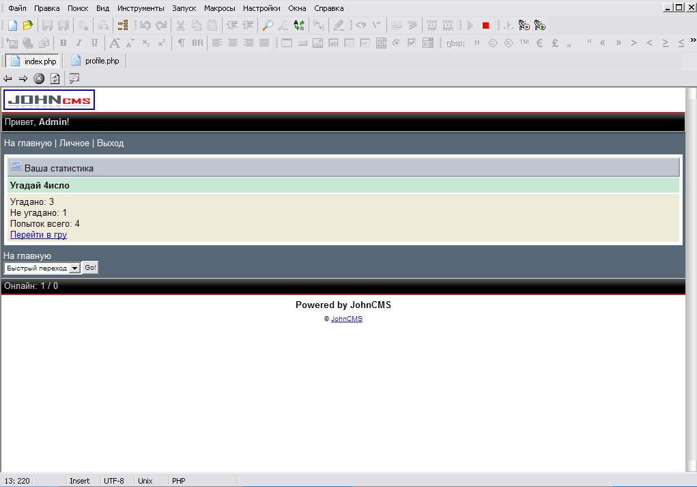Click the Run play arrow icon

coord(470,25)
